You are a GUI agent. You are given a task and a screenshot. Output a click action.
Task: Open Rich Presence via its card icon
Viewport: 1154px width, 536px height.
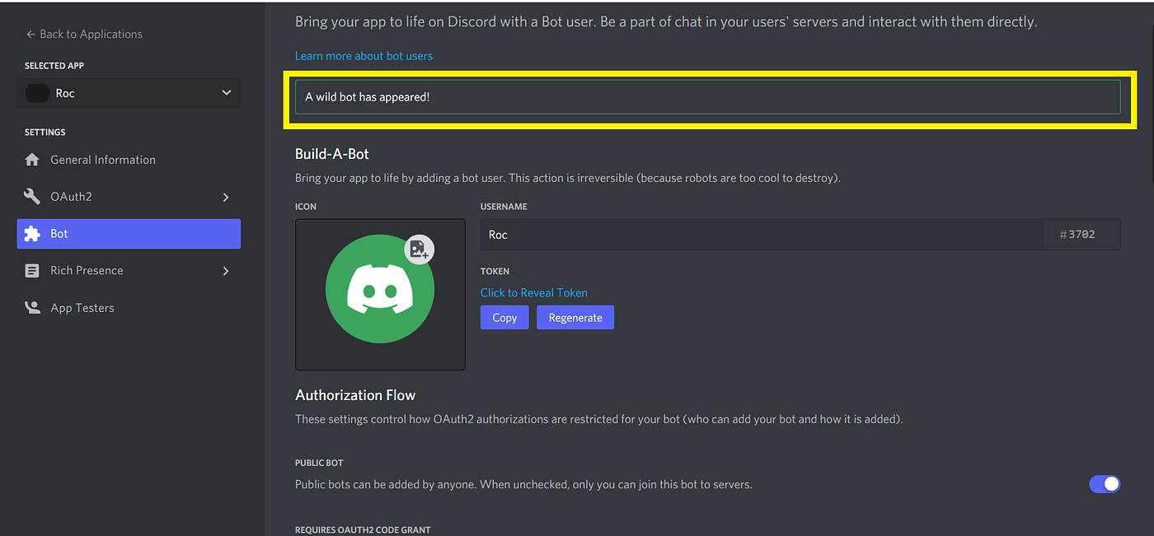pyautogui.click(x=31, y=270)
